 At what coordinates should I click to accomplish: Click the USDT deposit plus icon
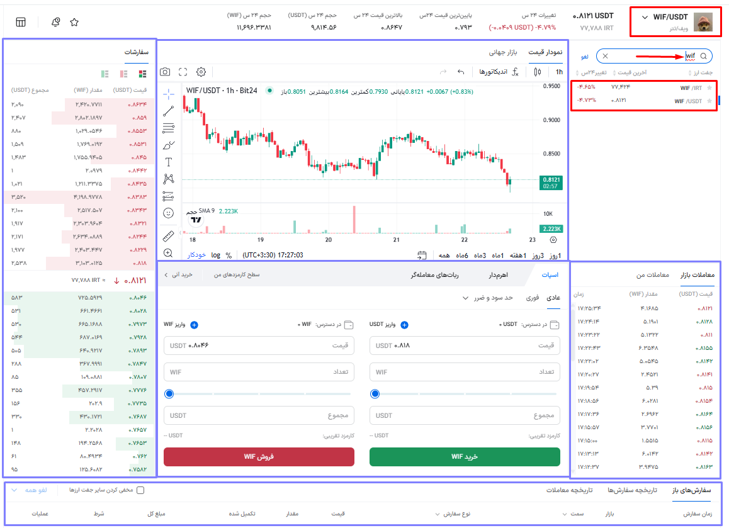[405, 325]
